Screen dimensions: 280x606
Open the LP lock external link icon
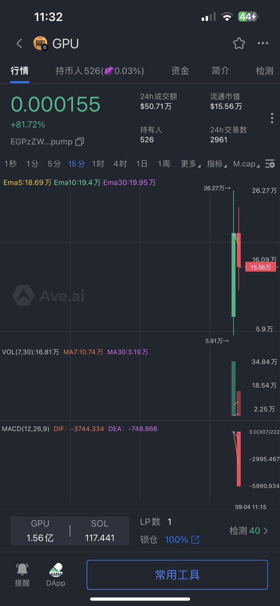[x=195, y=540]
